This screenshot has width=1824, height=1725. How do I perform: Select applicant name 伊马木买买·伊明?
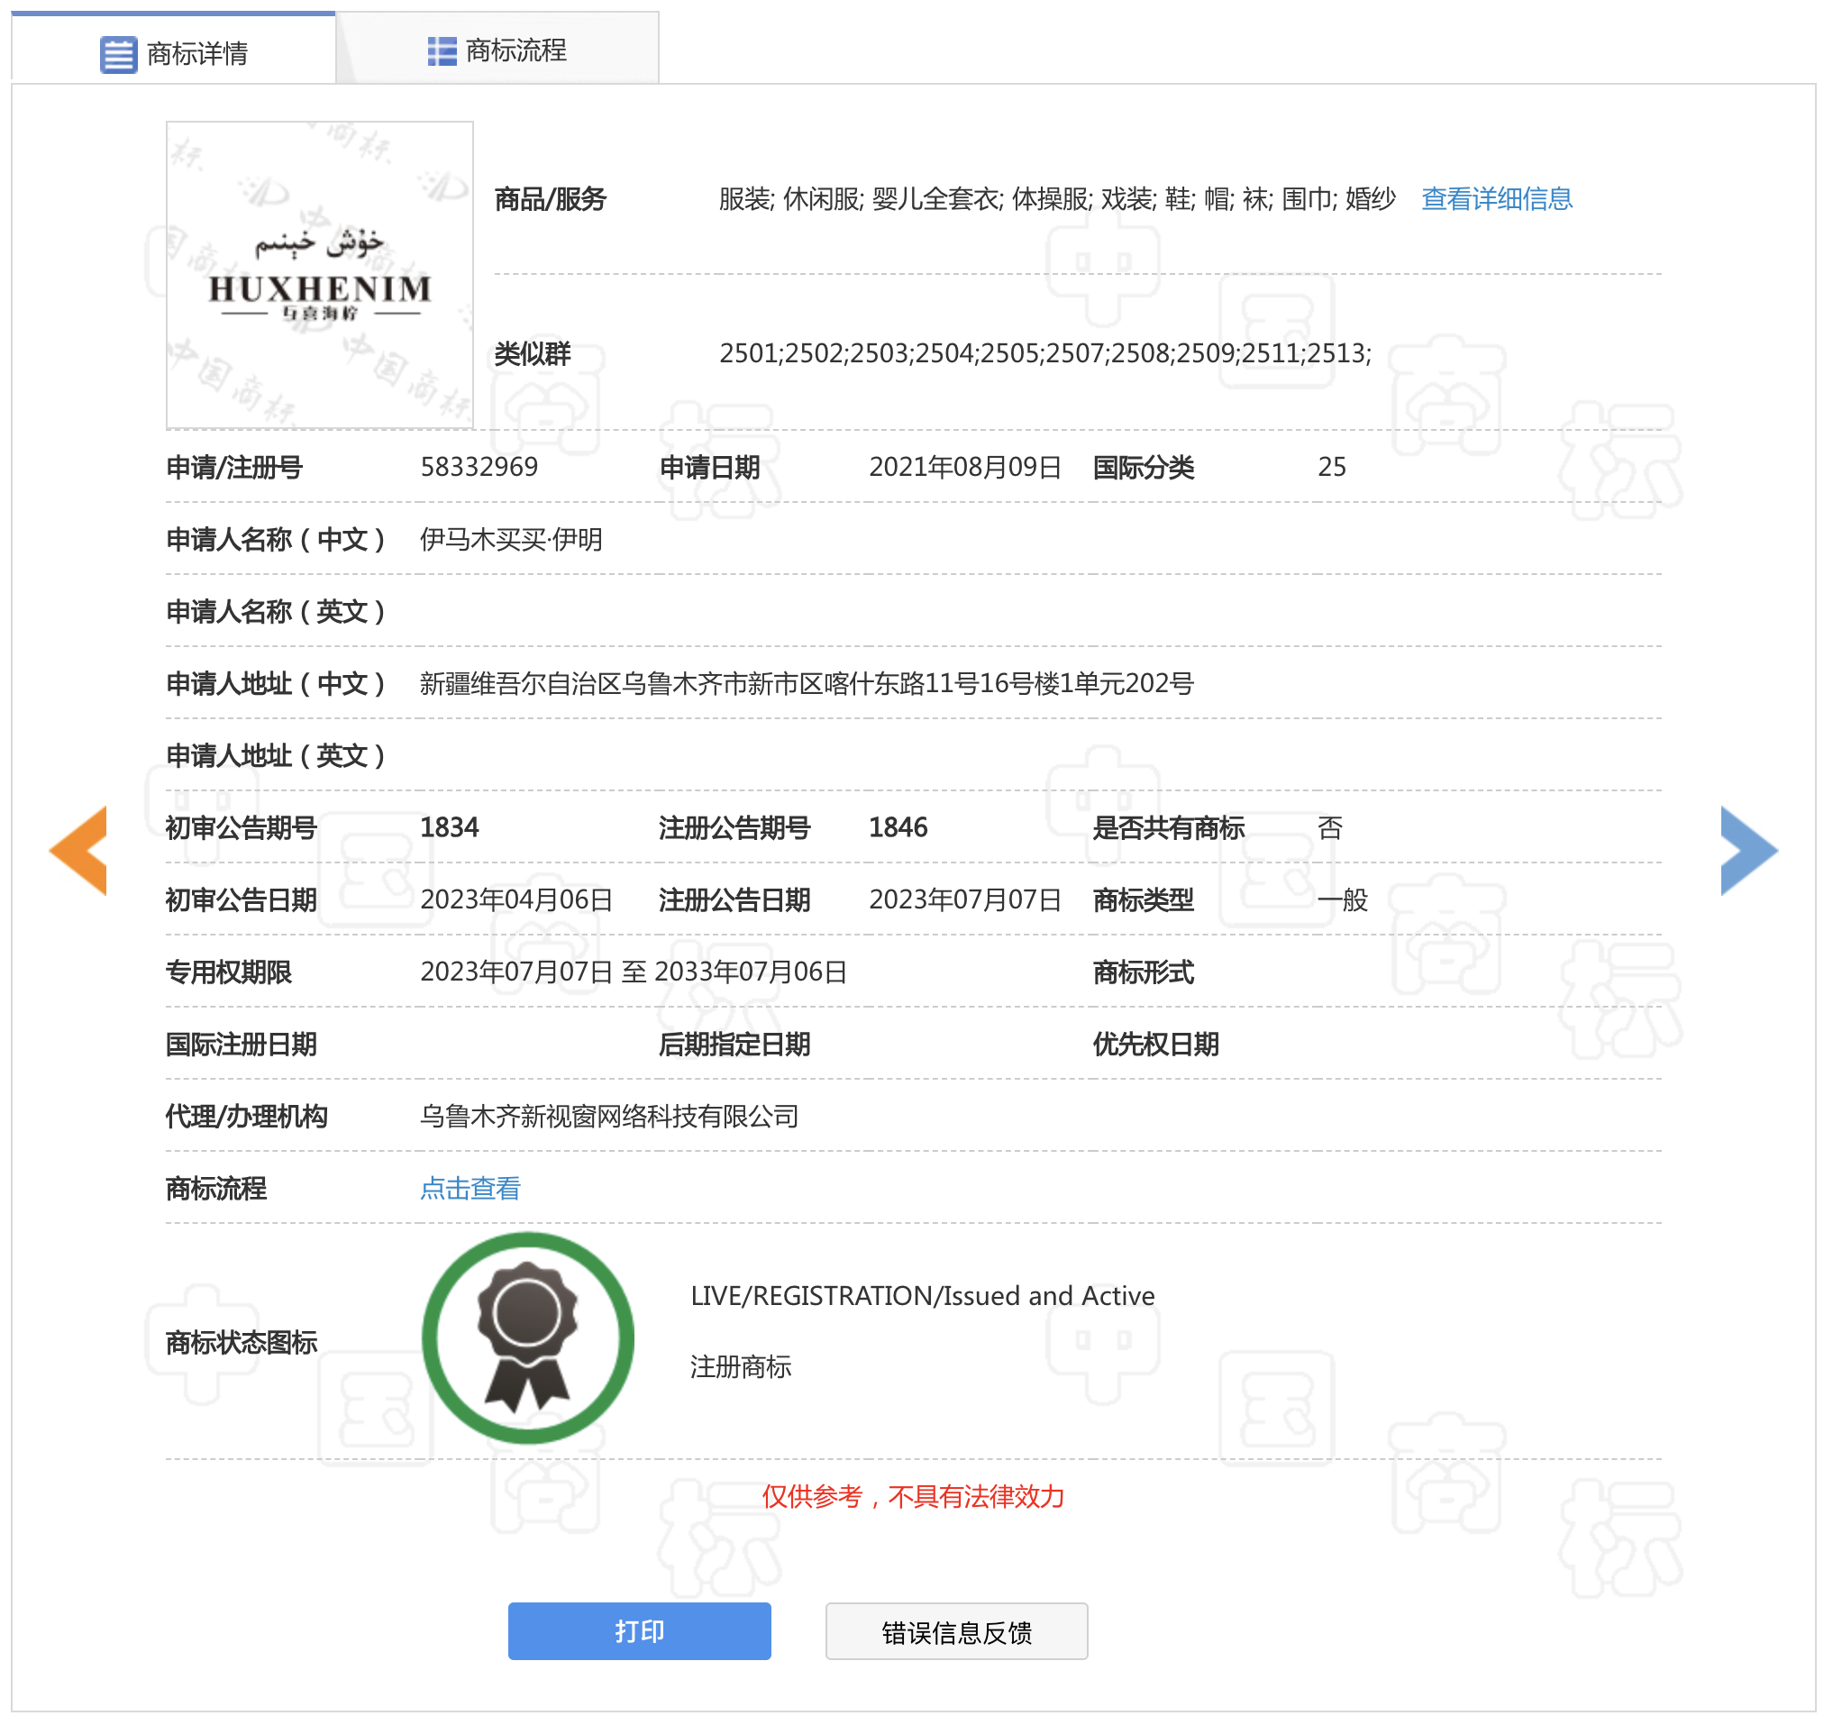[x=511, y=539]
